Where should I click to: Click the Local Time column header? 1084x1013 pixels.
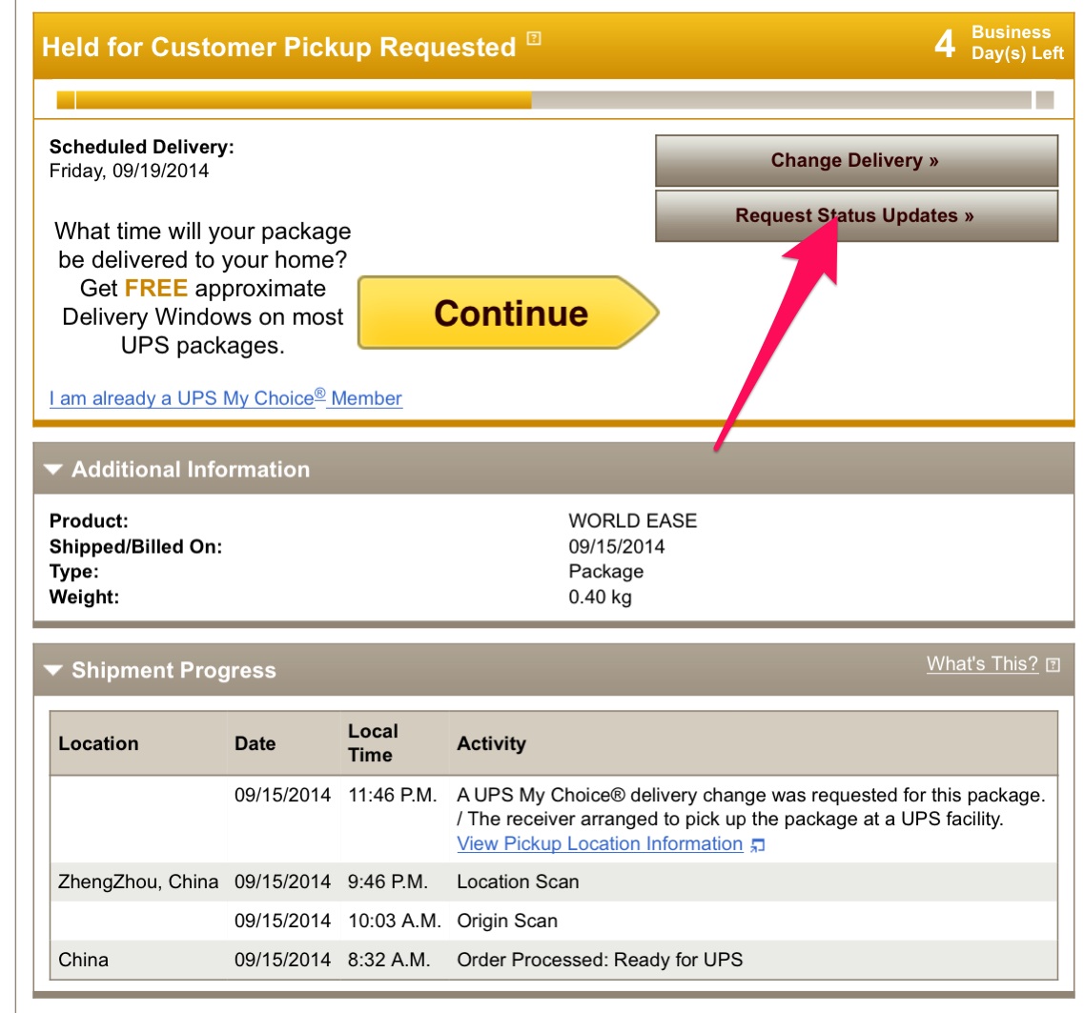pyautogui.click(x=374, y=742)
